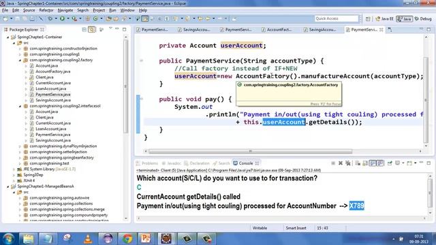Click Open Console icon in console toolbar

tap(409, 163)
